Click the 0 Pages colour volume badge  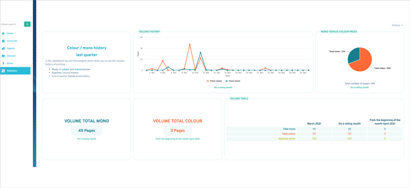177,130
